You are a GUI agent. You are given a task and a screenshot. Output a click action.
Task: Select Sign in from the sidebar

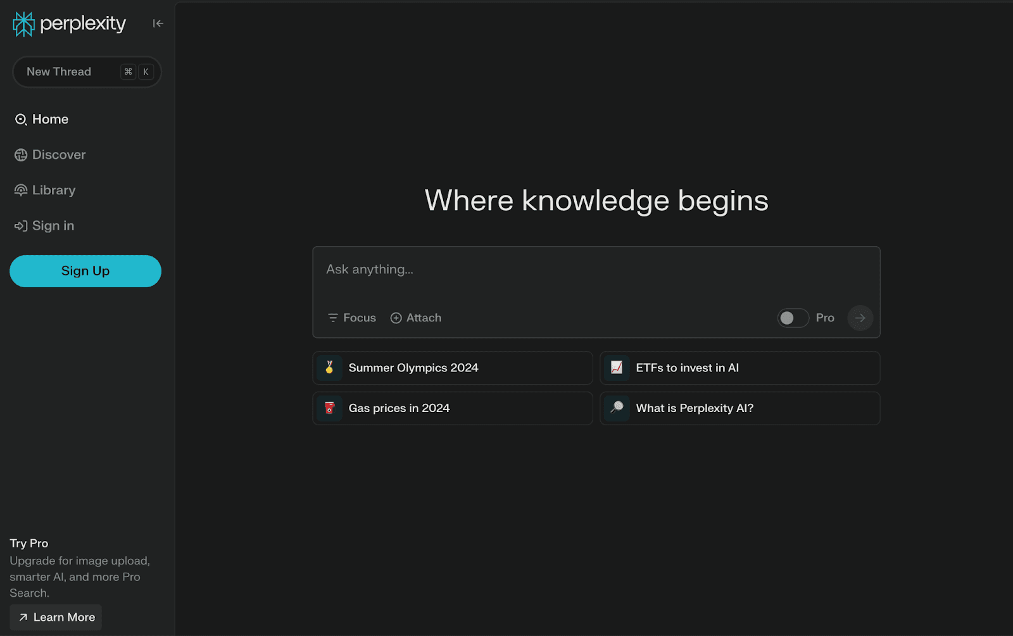[44, 225]
